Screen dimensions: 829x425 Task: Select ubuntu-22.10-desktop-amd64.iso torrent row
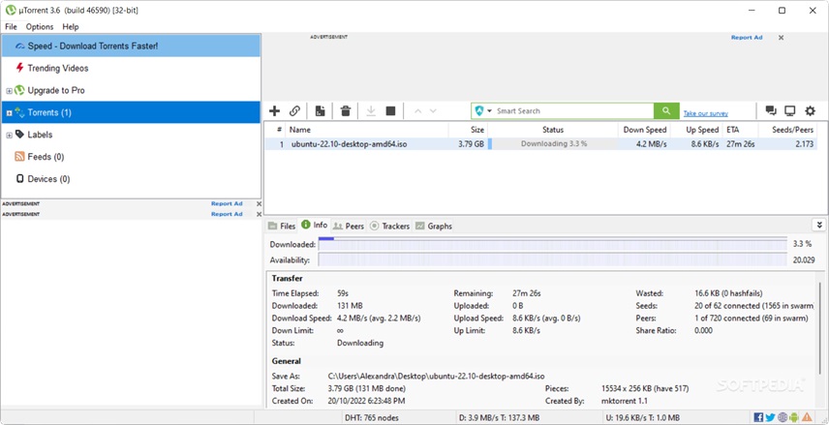click(540, 144)
